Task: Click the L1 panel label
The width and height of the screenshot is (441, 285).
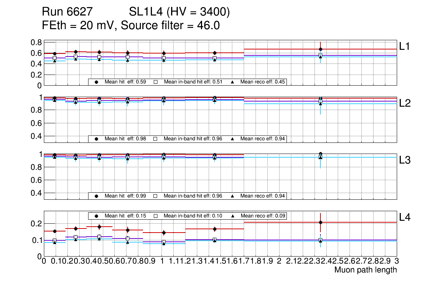Action: point(404,47)
